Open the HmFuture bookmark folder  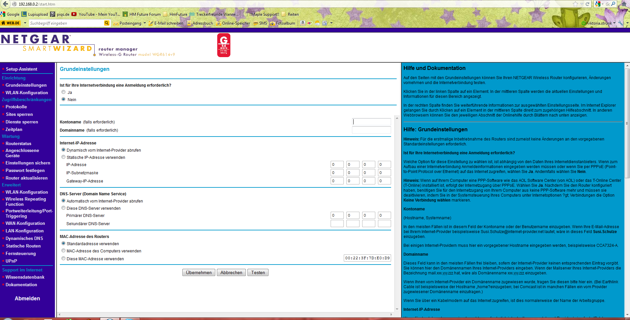175,14
